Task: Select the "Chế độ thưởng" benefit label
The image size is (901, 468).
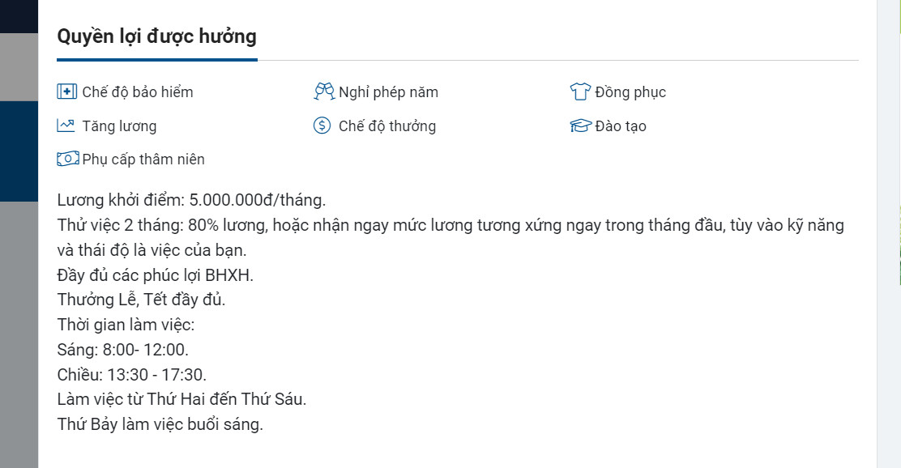Action: [x=387, y=126]
